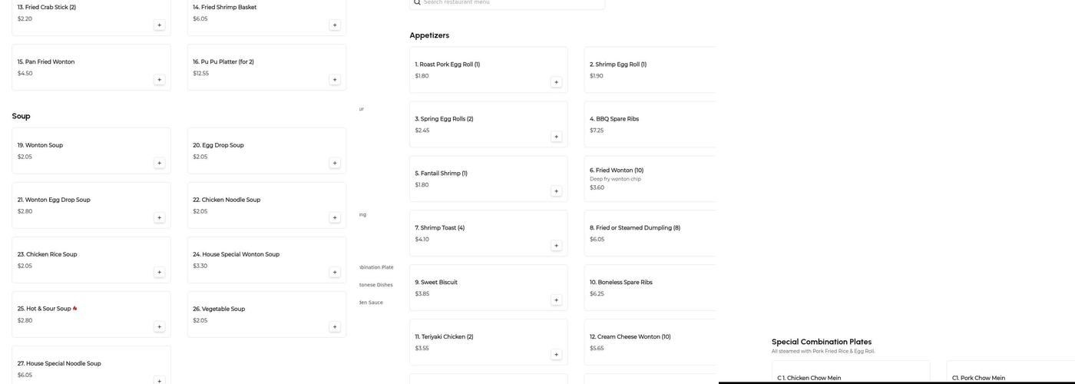
Task: Add Sweet Biscuit plus icon
Action: tap(556, 300)
